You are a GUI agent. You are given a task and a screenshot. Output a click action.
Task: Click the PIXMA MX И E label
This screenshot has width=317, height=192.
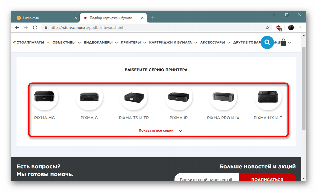point(268,118)
